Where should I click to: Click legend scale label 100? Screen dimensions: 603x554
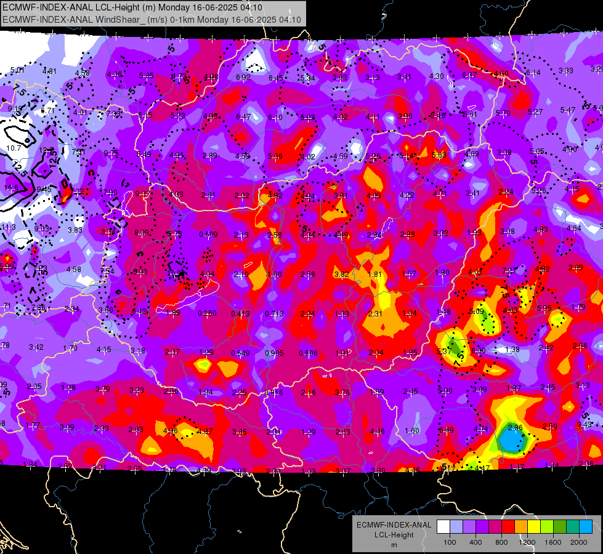[x=450, y=542]
